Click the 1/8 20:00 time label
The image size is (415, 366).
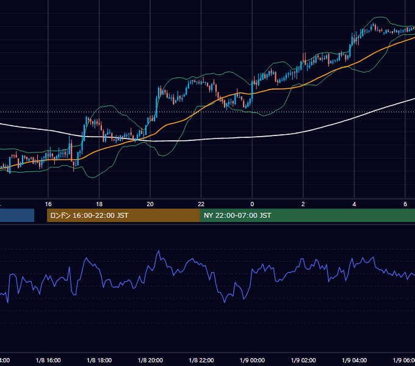pyautogui.click(x=150, y=360)
